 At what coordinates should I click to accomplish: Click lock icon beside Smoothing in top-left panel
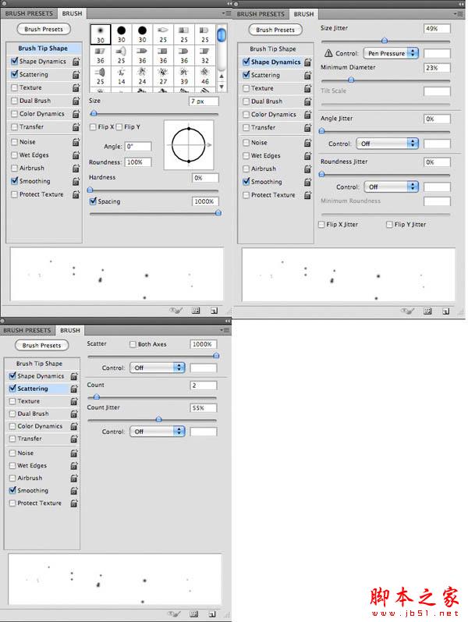pos(76,181)
